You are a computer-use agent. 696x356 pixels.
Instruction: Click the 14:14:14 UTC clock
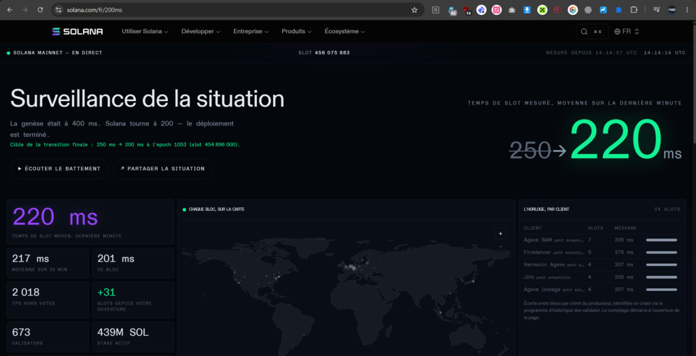coord(665,53)
